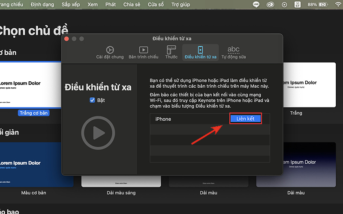Open the VI input source menu icon
Screen dimensions: 343x214
coord(297,5)
